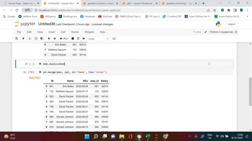Bookmark this page with the star icon
This screenshot has width=252, height=141.
(215, 10)
